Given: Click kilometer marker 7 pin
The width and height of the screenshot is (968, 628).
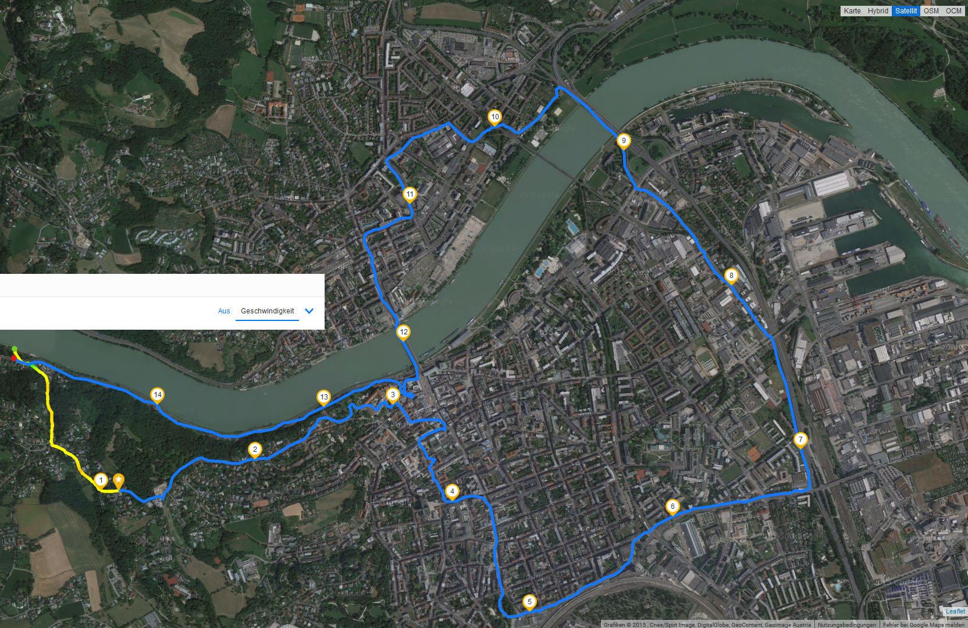Looking at the screenshot, I should [800, 440].
